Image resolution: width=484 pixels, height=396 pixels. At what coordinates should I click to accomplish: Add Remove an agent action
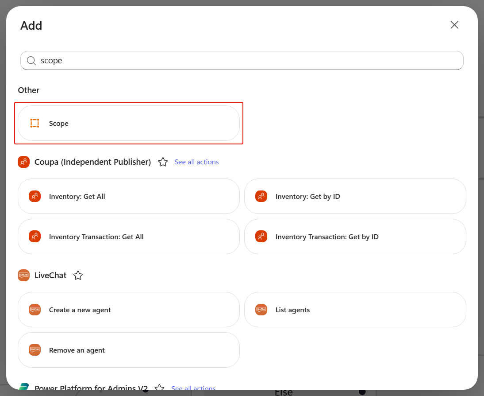[129, 350]
